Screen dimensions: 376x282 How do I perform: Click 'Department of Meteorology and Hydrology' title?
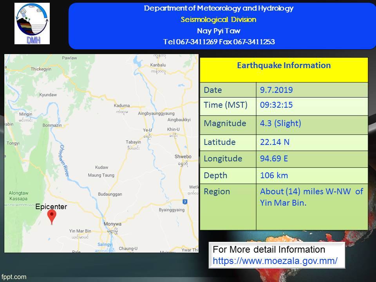point(219,8)
